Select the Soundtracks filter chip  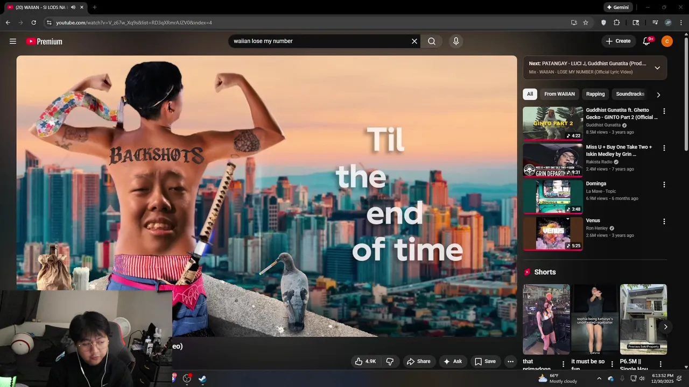(x=630, y=94)
